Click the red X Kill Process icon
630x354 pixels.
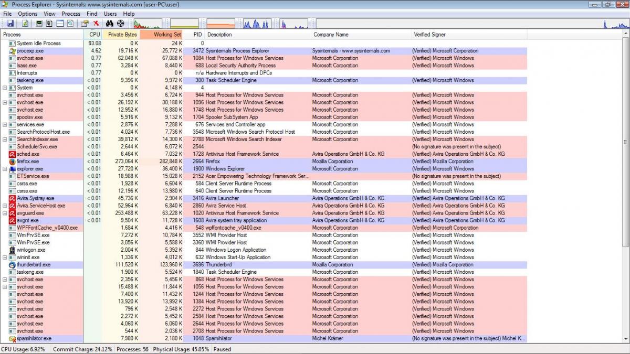coord(96,24)
